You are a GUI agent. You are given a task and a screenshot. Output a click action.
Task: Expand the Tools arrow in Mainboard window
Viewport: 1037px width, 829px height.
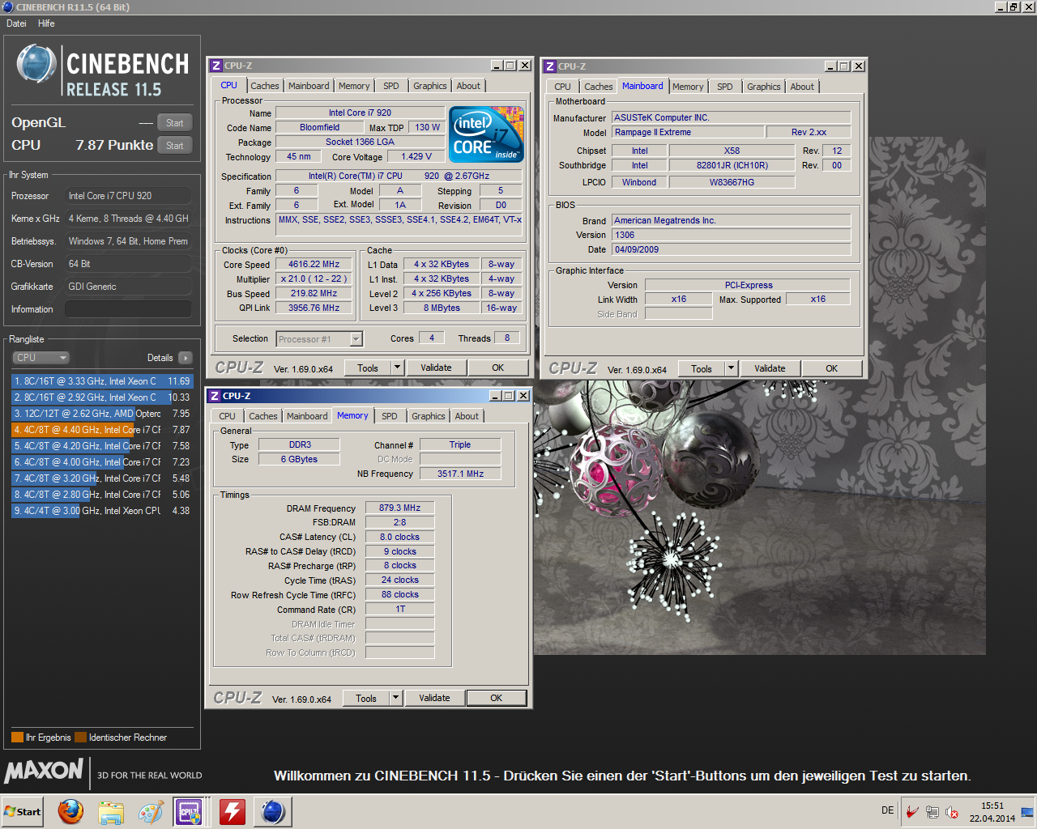pos(731,368)
